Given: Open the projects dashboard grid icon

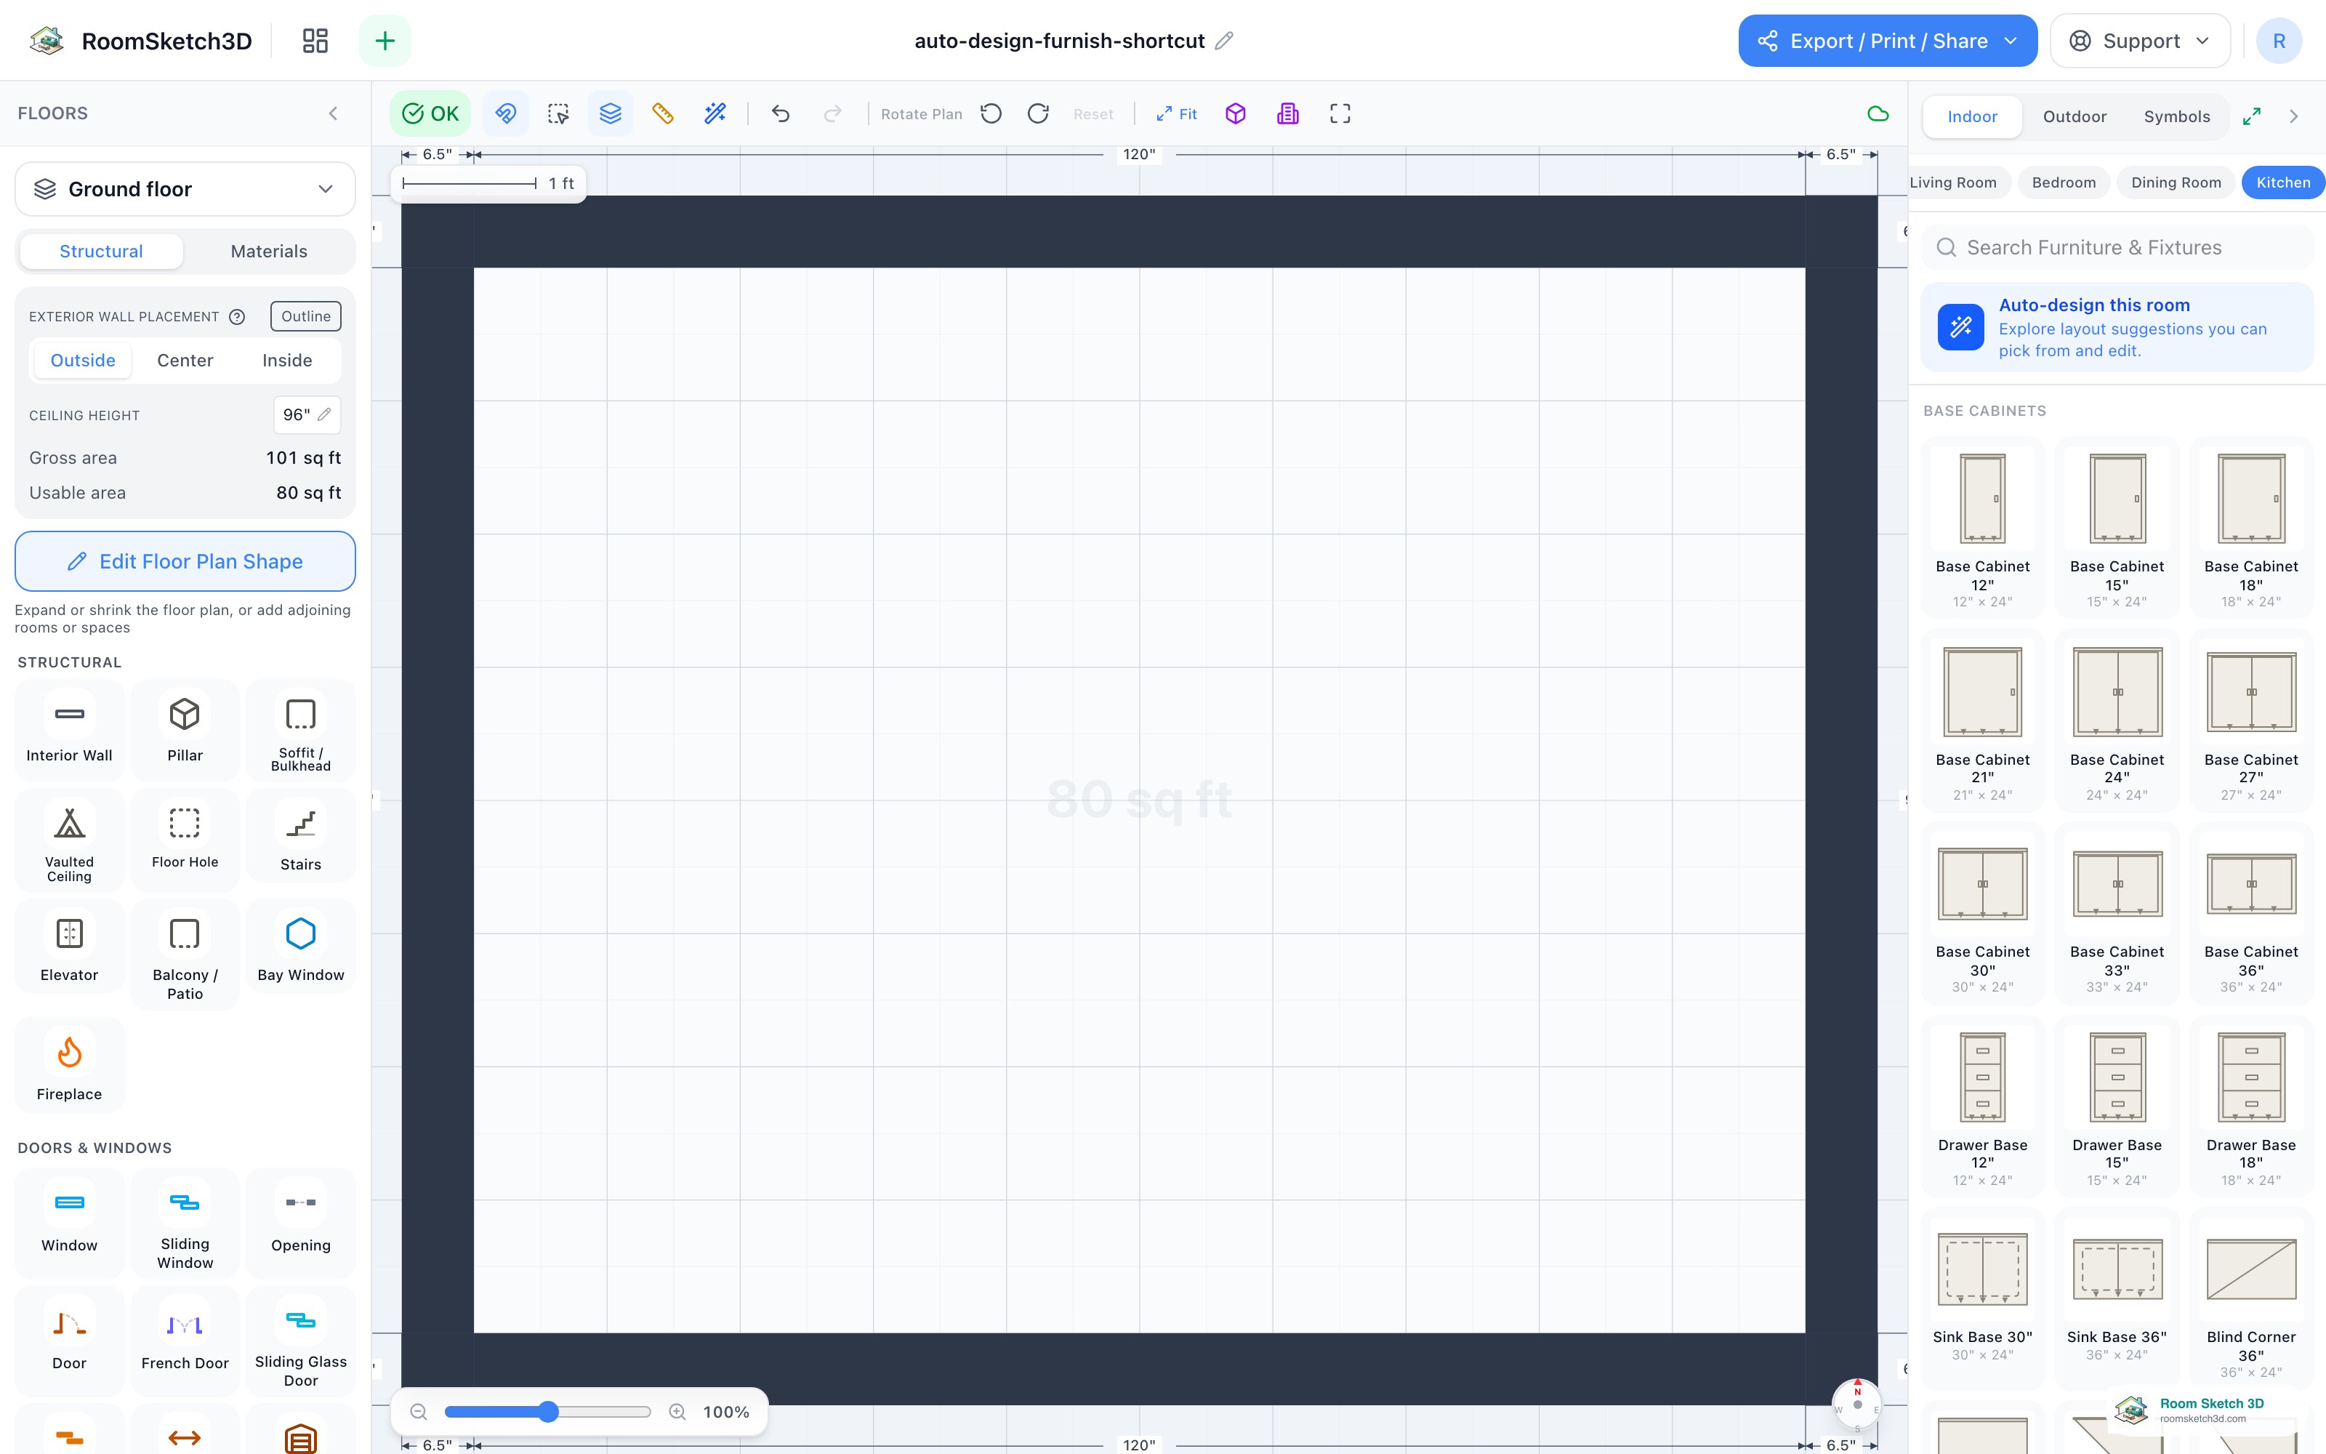Looking at the screenshot, I should [315, 41].
